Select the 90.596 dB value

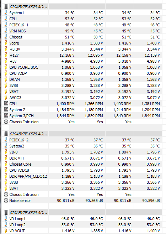151,201
